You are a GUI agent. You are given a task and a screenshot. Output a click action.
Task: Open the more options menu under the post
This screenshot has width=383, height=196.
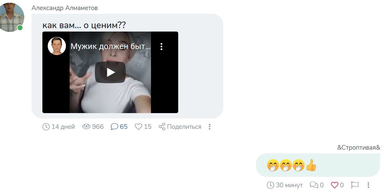coord(209,127)
